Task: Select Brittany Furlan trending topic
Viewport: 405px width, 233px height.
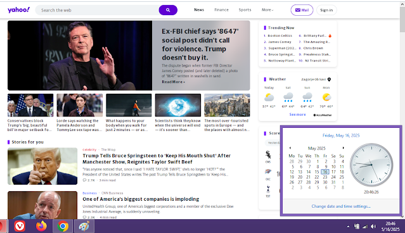Action: pos(315,35)
